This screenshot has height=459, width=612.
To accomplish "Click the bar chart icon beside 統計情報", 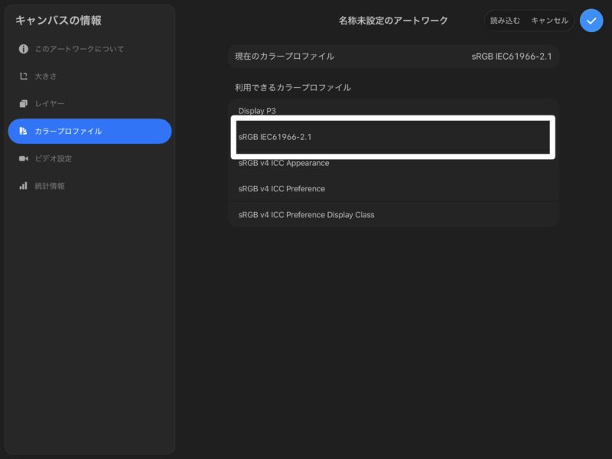I will (x=24, y=186).
